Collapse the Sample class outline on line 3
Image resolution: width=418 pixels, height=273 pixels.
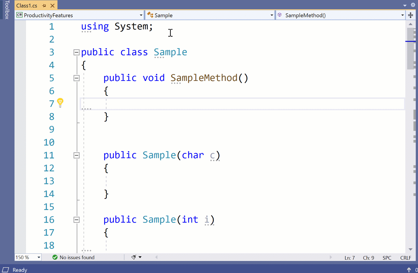[76, 52]
